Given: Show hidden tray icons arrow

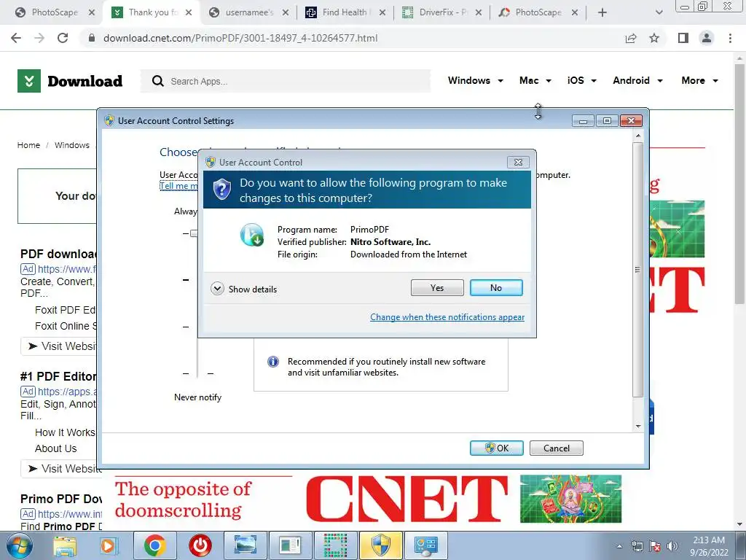Looking at the screenshot, I should click(619, 546).
